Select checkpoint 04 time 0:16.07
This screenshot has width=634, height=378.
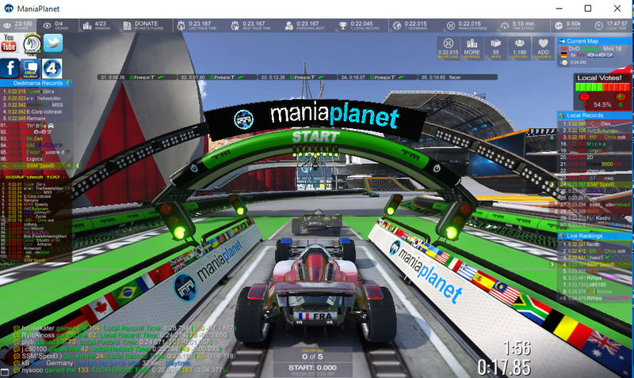[x=377, y=77]
